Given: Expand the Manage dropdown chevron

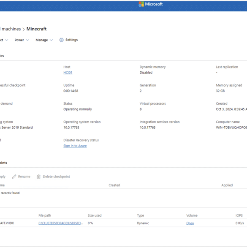Looking at the screenshot, I should click(x=52, y=40).
